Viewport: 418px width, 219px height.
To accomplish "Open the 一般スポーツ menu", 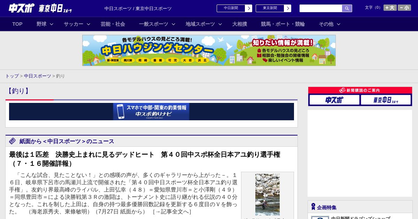I will [154, 24].
